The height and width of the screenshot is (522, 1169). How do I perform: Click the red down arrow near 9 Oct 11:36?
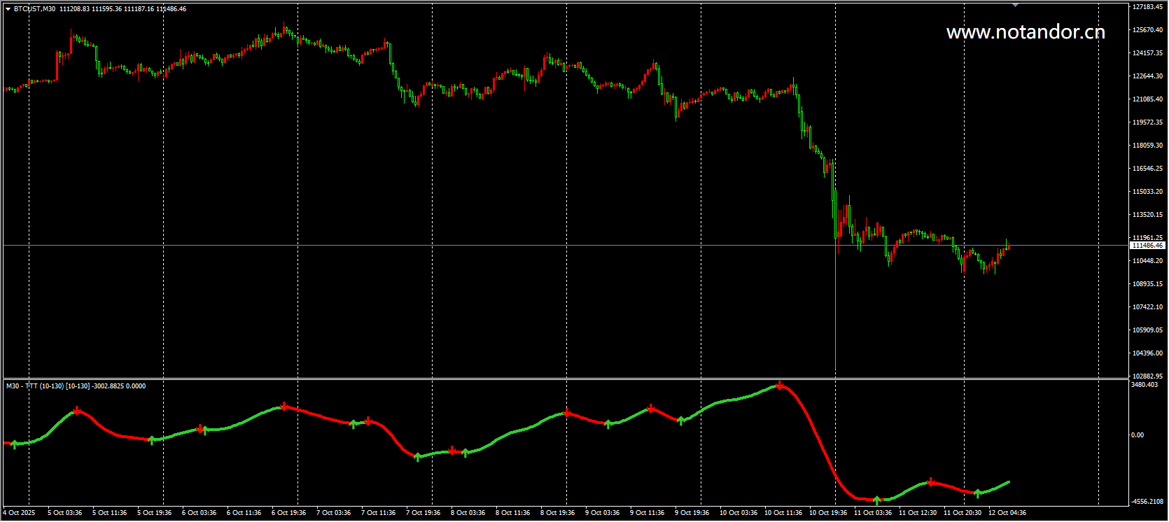point(651,408)
